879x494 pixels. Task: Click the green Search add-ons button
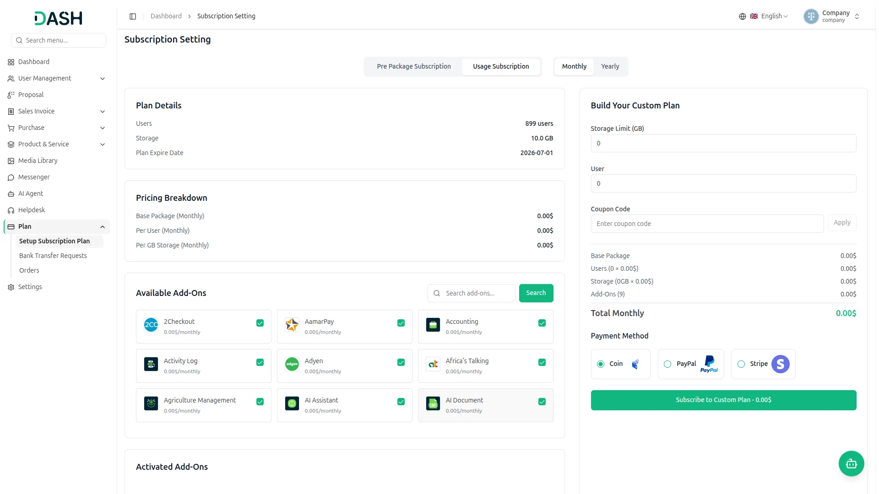(x=536, y=293)
